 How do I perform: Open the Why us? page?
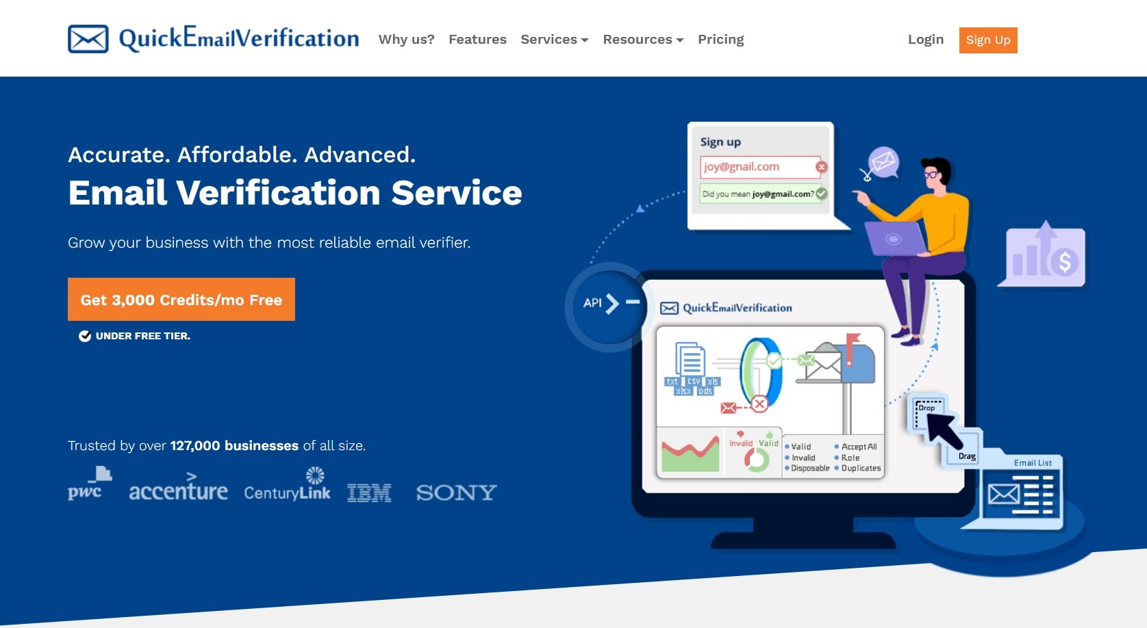[x=407, y=40]
